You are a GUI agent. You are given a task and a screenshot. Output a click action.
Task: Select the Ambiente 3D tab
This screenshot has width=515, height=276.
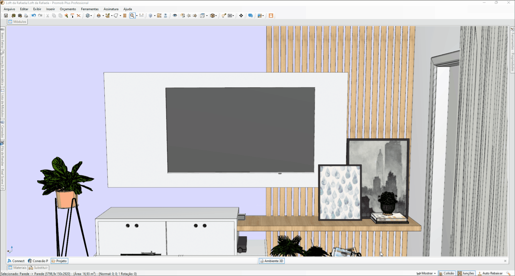coord(271,261)
